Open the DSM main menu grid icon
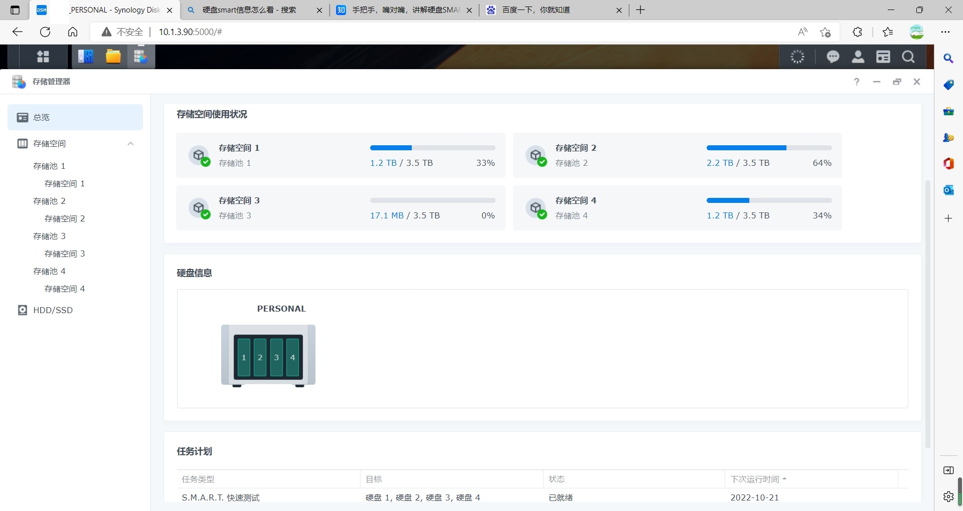Screen dimensions: 963x511 click(x=43, y=57)
